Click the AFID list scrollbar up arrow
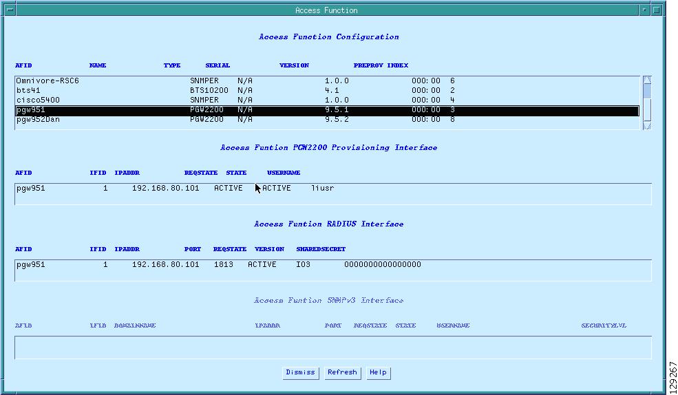678x395 pixels. click(x=647, y=80)
